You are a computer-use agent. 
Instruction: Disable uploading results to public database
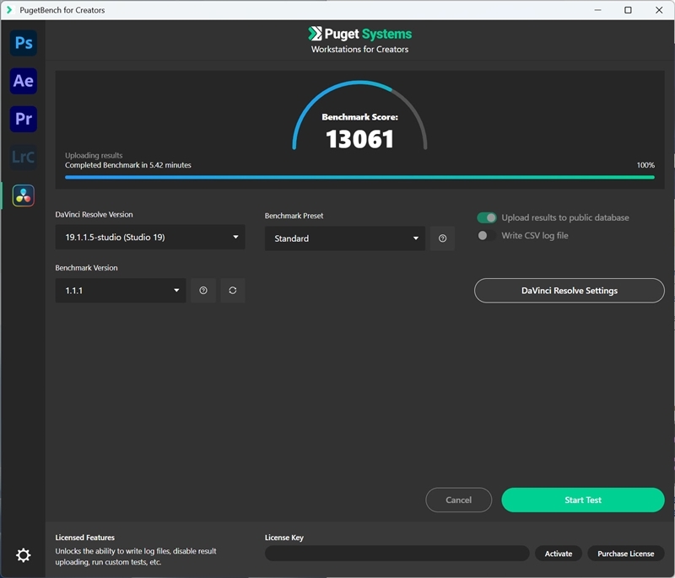[x=488, y=217]
